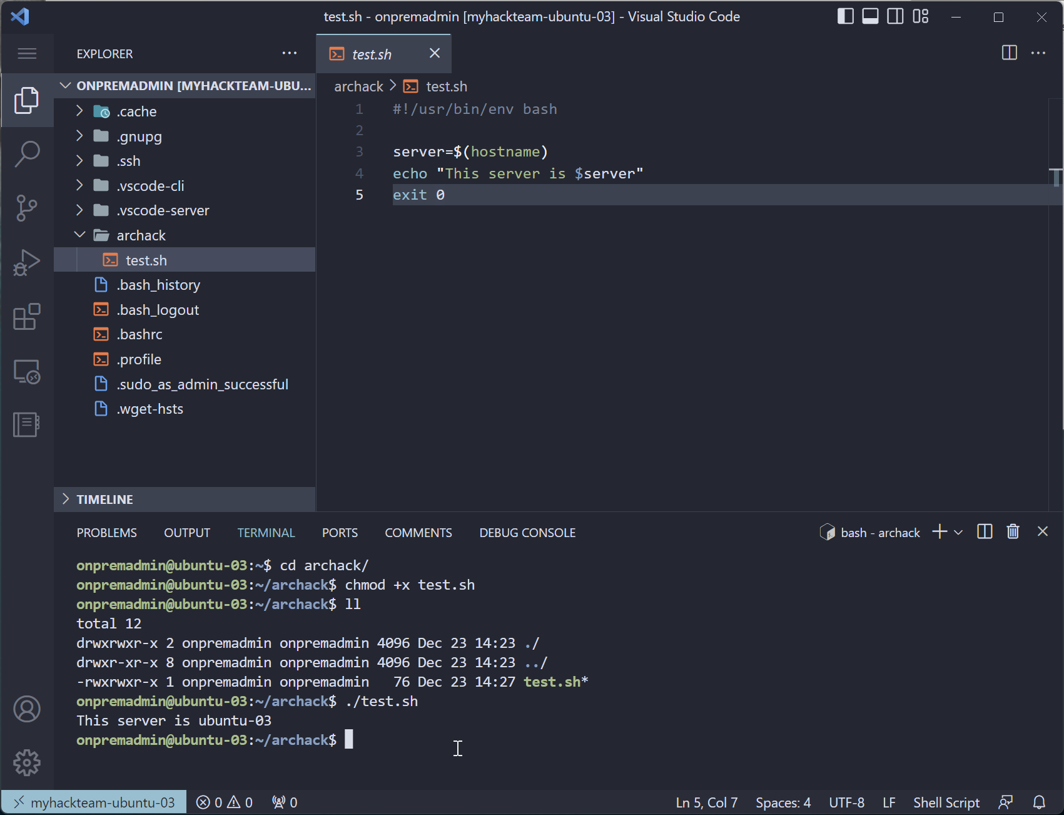This screenshot has width=1064, height=815.
Task: Split the editor using the split icon
Action: [x=1009, y=53]
